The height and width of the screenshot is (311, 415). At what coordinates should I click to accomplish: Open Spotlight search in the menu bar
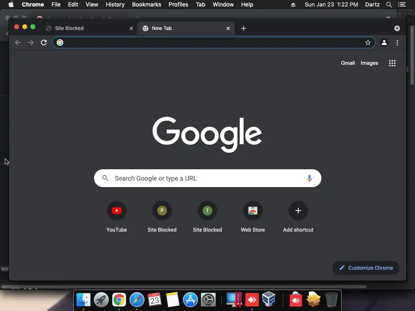pos(389,4)
